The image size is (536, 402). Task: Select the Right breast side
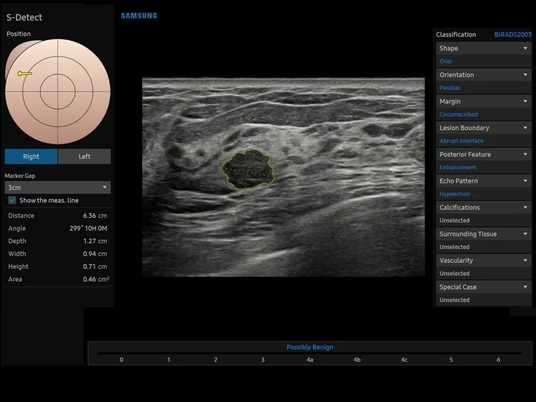pyautogui.click(x=31, y=157)
